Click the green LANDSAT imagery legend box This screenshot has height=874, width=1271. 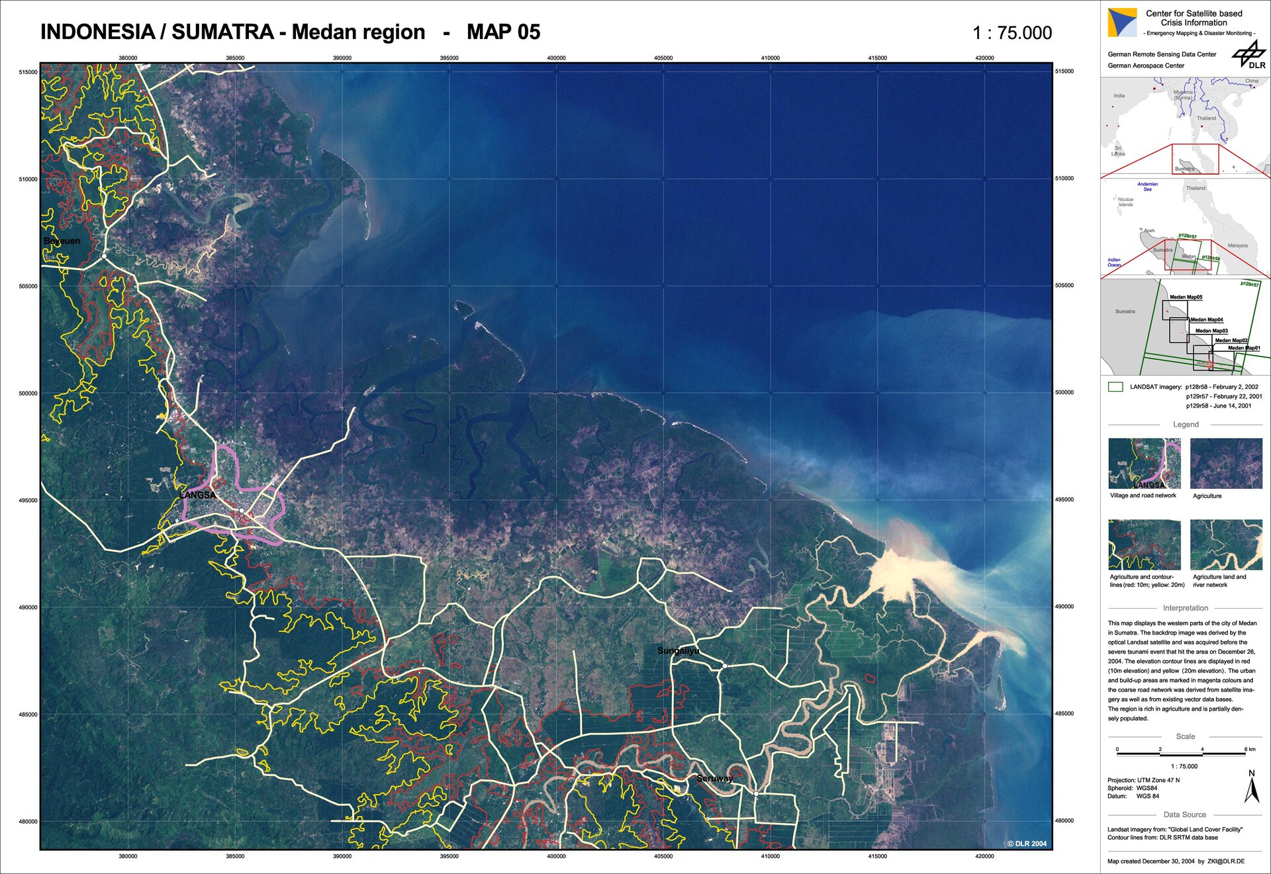1115,387
